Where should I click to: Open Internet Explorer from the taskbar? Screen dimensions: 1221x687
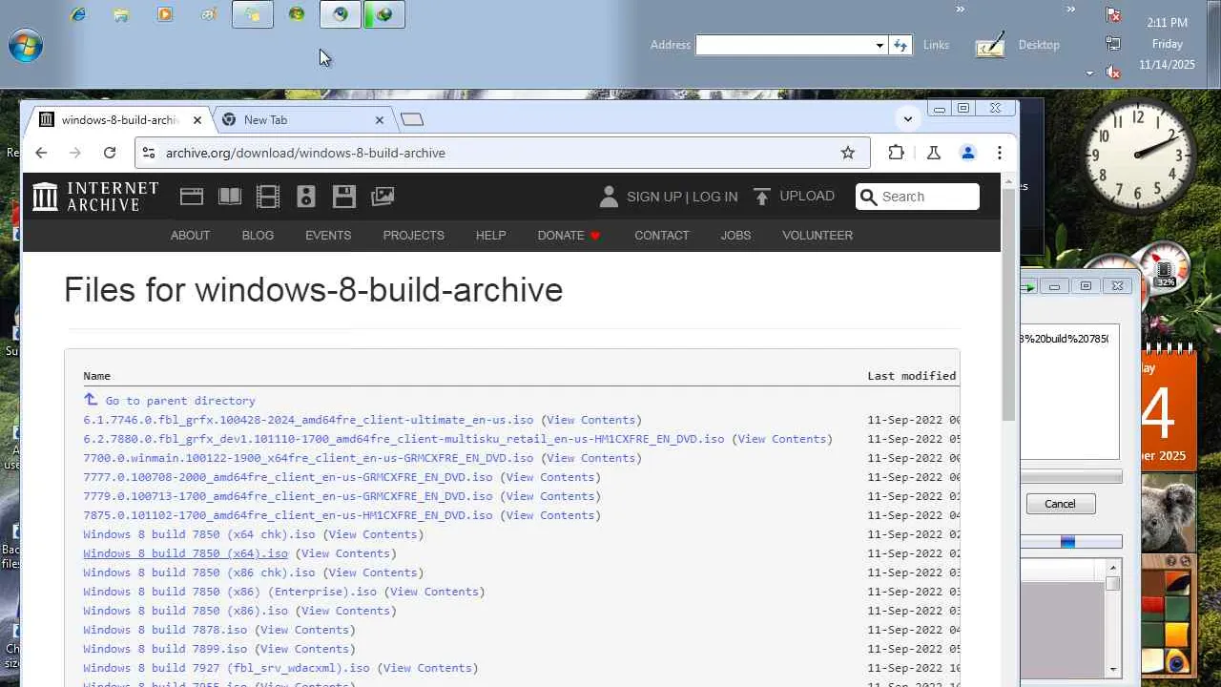tap(78, 14)
